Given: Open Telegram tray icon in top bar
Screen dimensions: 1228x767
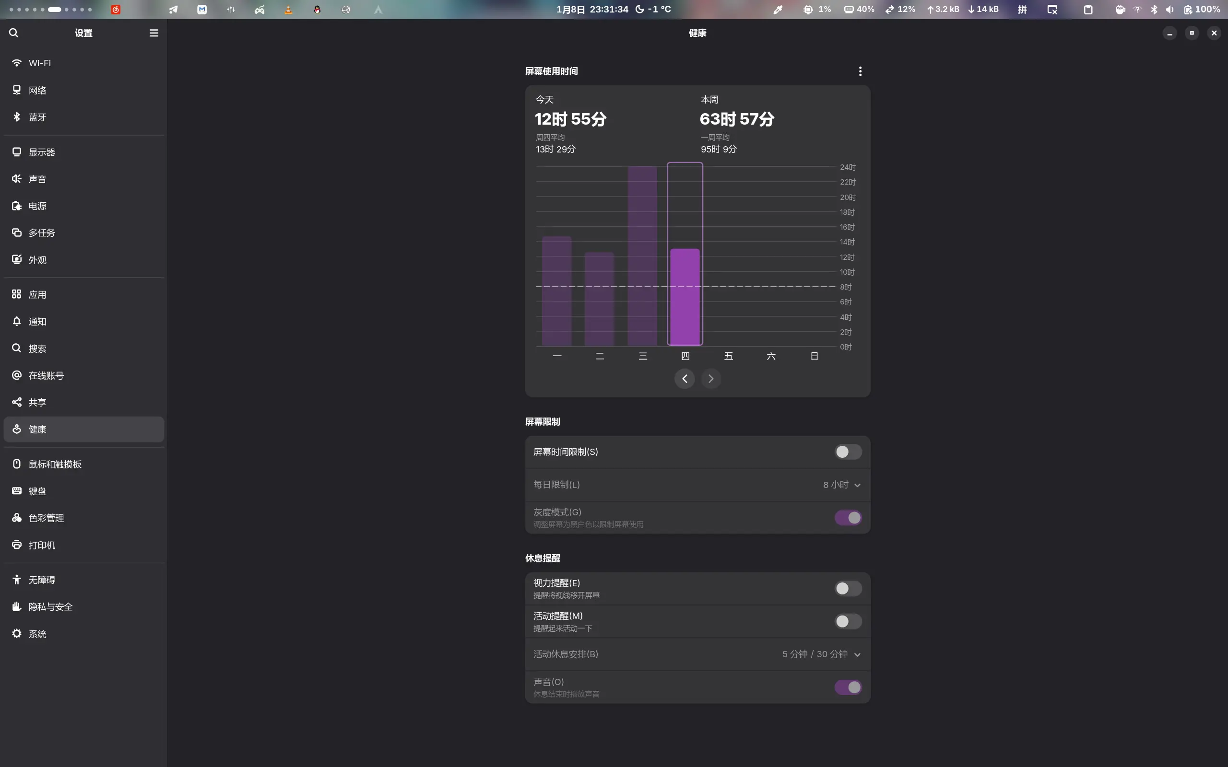Looking at the screenshot, I should [x=173, y=9].
